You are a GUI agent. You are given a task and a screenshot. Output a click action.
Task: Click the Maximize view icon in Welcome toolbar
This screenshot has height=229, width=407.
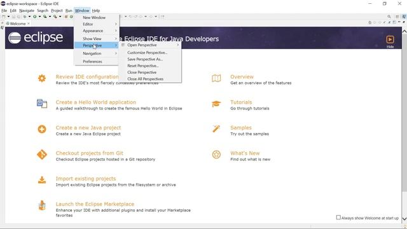tap(404, 22)
